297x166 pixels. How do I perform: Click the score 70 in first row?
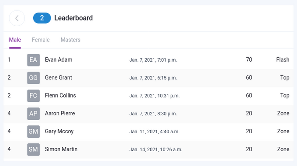pyautogui.click(x=249, y=60)
